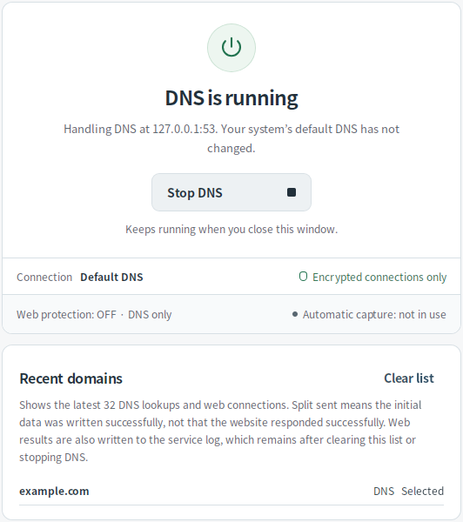Click the square stop icon in Stop DNS
The width and height of the screenshot is (463, 522).
tap(292, 192)
